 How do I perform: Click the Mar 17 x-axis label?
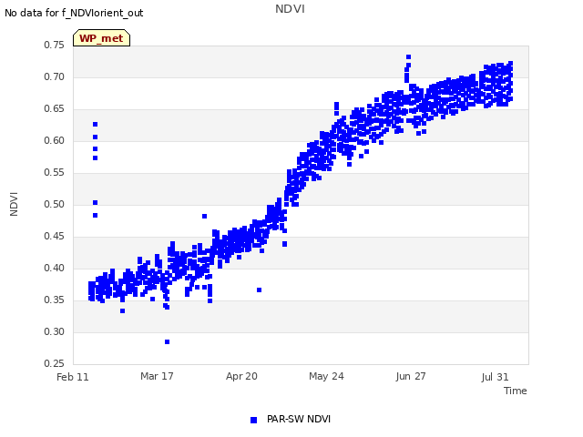(x=157, y=376)
